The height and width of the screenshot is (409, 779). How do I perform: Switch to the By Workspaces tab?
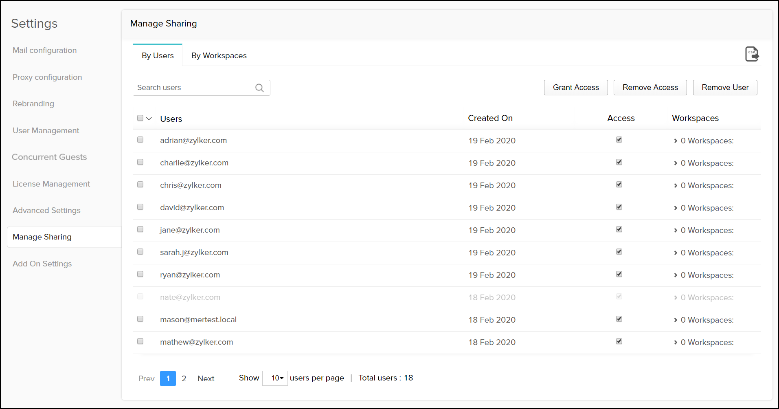219,55
